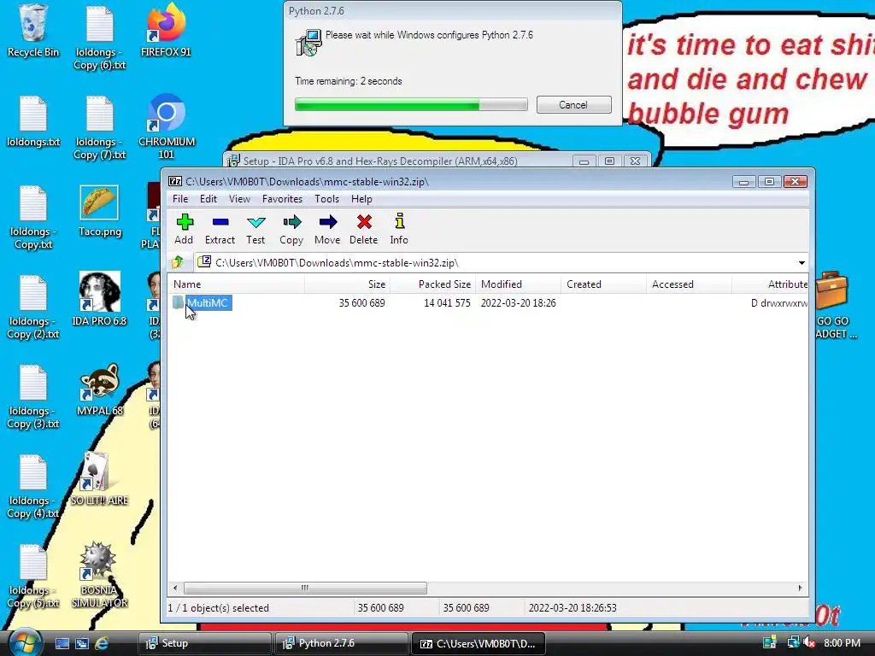Select the IDA PRO 6.8 desktop shortcut
The height and width of the screenshot is (656, 875).
click(x=99, y=299)
